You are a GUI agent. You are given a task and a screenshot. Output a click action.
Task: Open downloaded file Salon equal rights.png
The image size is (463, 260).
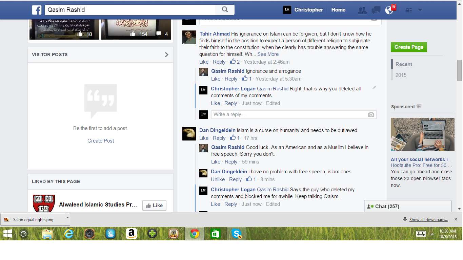[x=33, y=219]
